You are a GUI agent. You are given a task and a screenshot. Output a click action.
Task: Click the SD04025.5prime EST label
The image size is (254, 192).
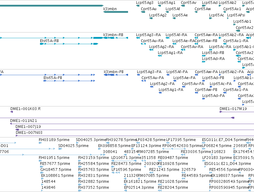[x=73, y=146]
